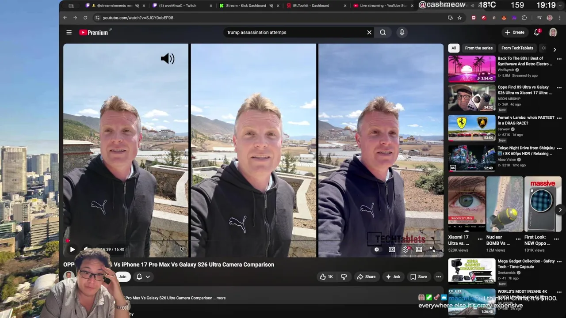This screenshot has height=318, width=566.
Task: Open Tokyo Night Drive from Shinjuku video
Action: pos(472,159)
